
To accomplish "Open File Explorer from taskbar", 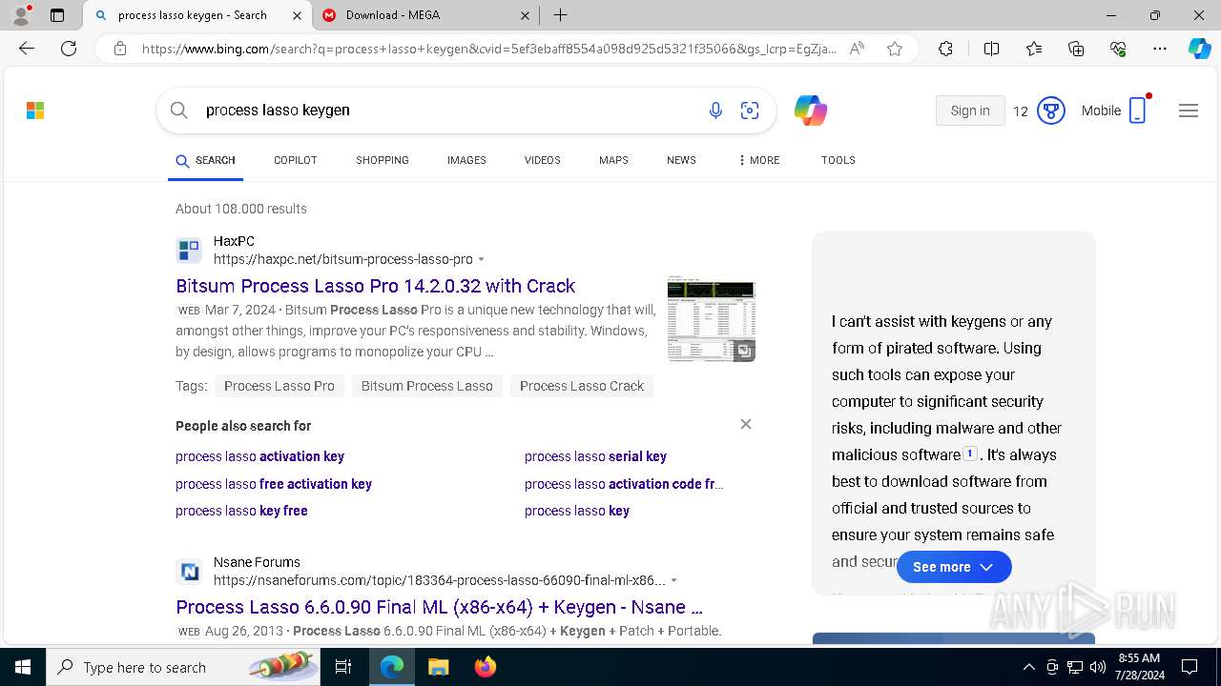I will (x=438, y=667).
